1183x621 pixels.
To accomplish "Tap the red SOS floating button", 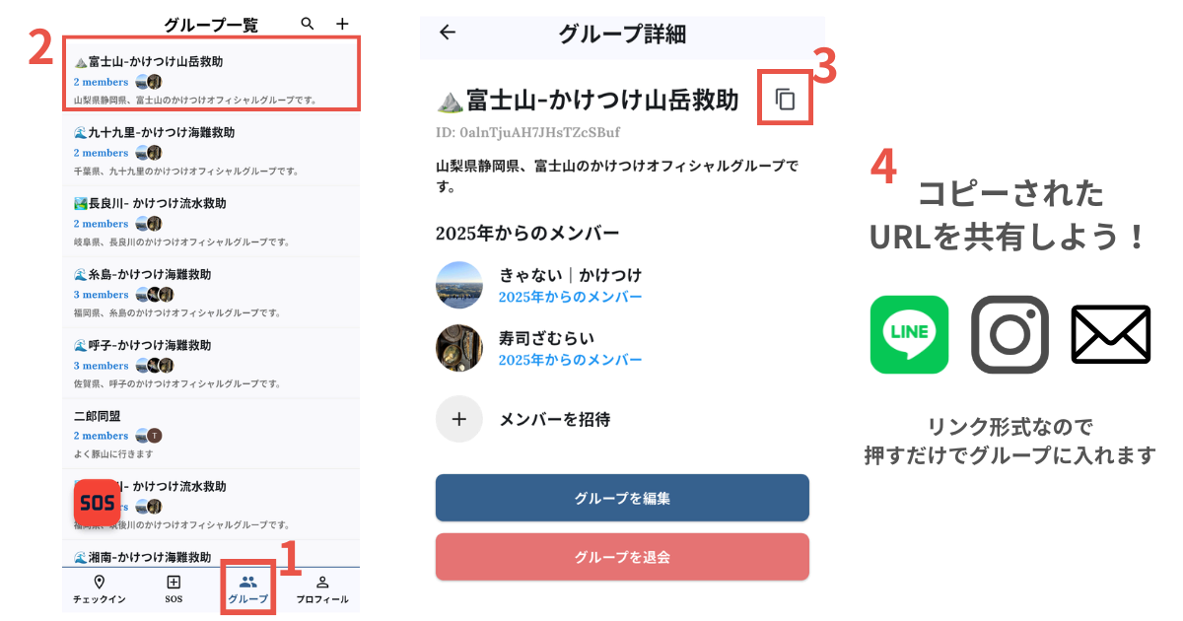I will tap(97, 503).
